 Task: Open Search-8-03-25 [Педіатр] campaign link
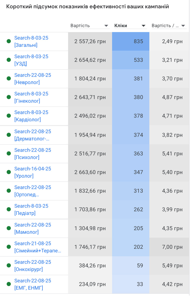click(31, 209)
